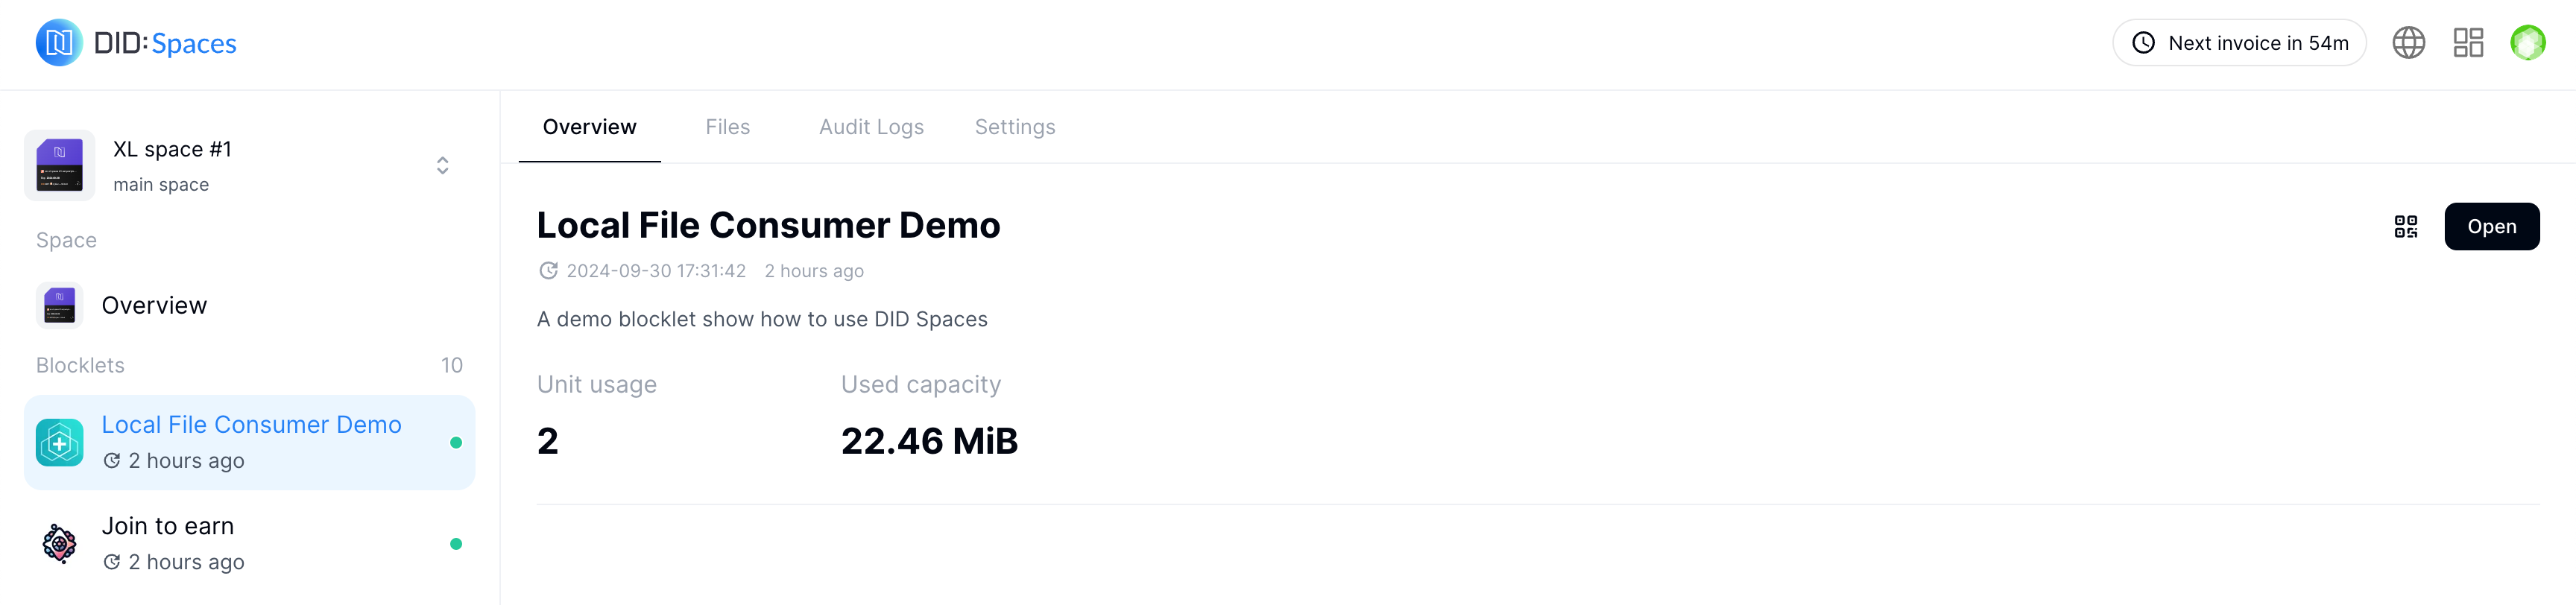The width and height of the screenshot is (2576, 605).
Task: Click the Next invoice in 54m button
Action: click(x=2238, y=43)
